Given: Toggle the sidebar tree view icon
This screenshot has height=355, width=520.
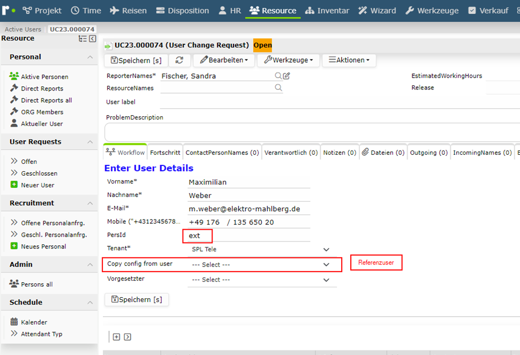Looking at the screenshot, I should (82, 39).
